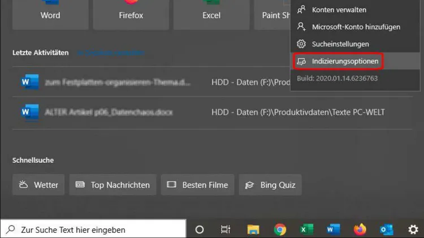The image size is (424, 238).
Task: Click Word icon of the Datenchaos.docx row
Action: pos(29,112)
